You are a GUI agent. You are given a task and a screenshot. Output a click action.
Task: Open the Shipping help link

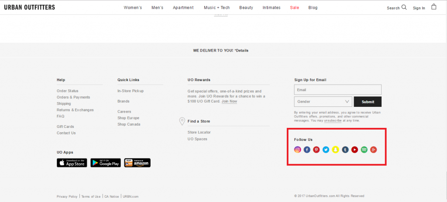pyautogui.click(x=64, y=104)
